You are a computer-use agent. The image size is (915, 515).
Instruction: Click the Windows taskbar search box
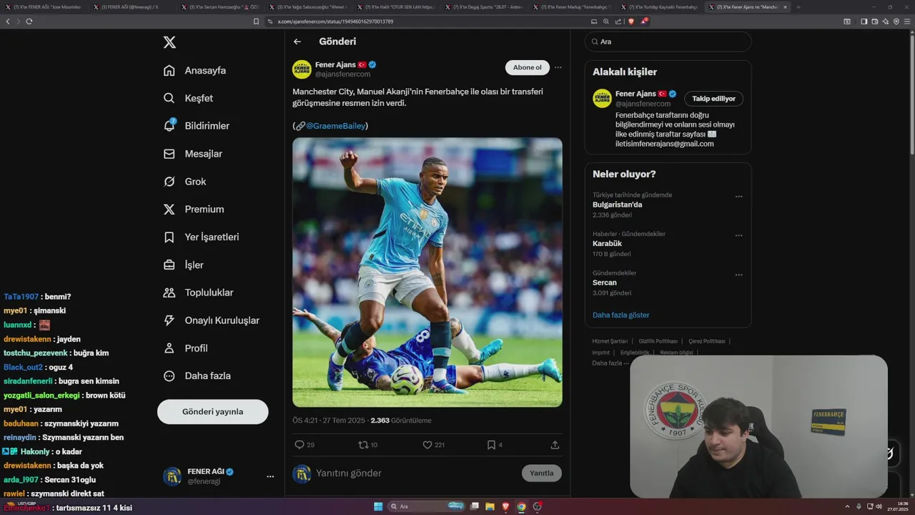[427, 506]
